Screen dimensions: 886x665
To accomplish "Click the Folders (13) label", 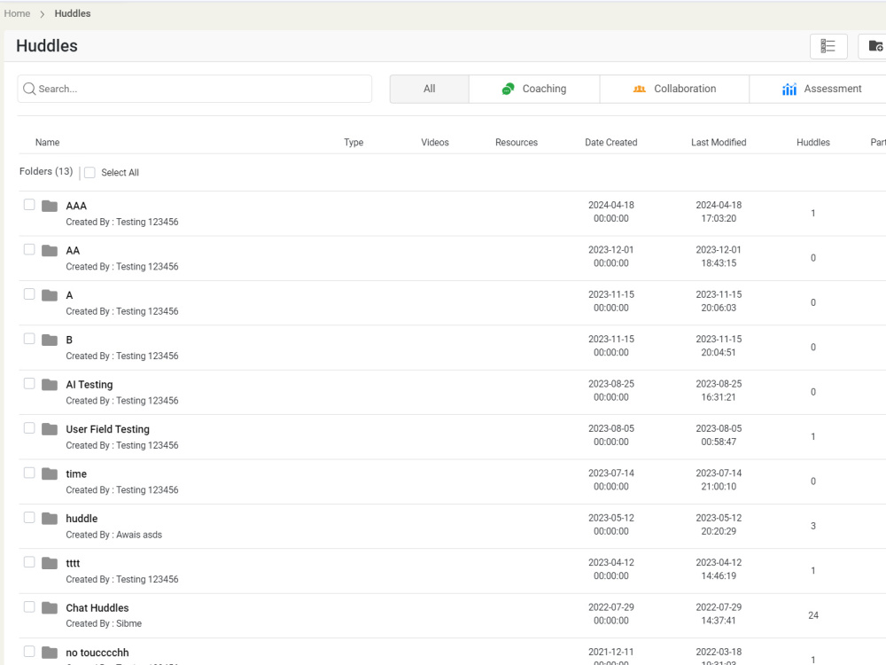I will pos(46,171).
